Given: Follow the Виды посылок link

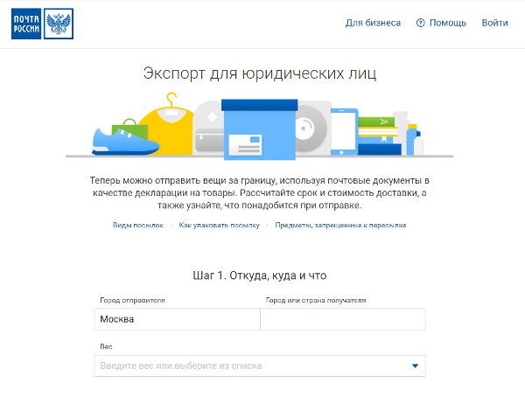Looking at the screenshot, I should (137, 225).
